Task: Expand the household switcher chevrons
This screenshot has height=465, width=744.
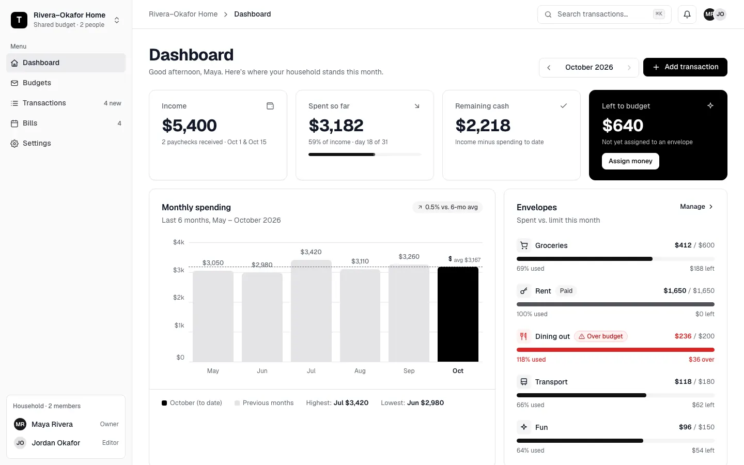Action: 117,20
